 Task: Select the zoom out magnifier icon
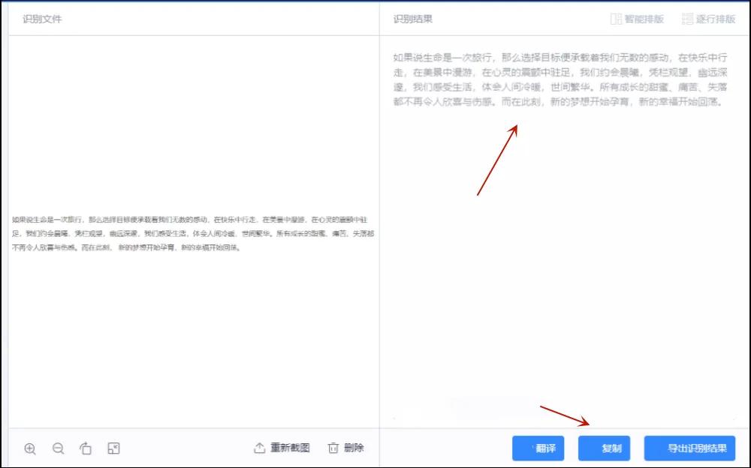58,448
